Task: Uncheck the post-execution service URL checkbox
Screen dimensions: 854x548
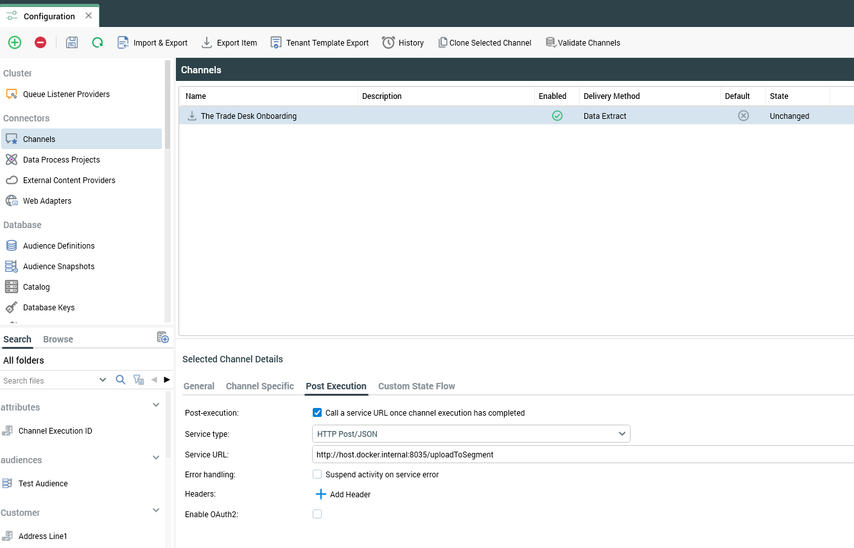Action: 317,412
